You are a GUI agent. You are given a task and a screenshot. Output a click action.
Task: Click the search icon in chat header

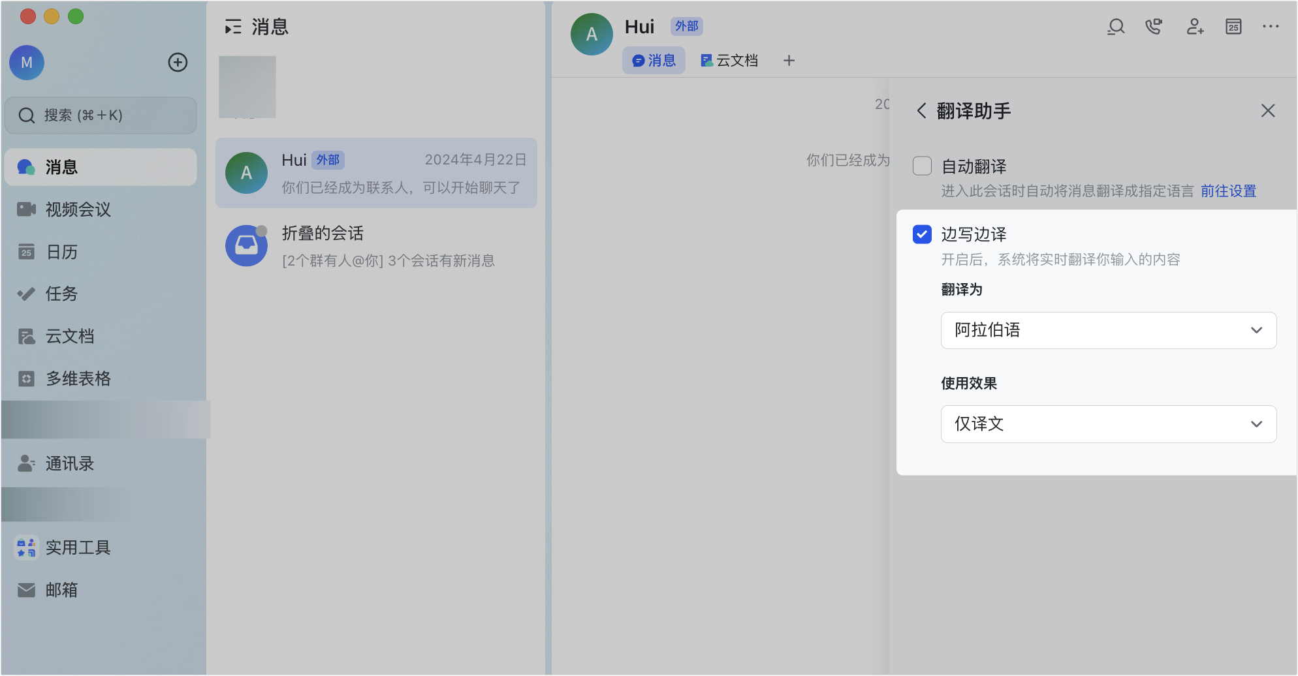click(1116, 27)
